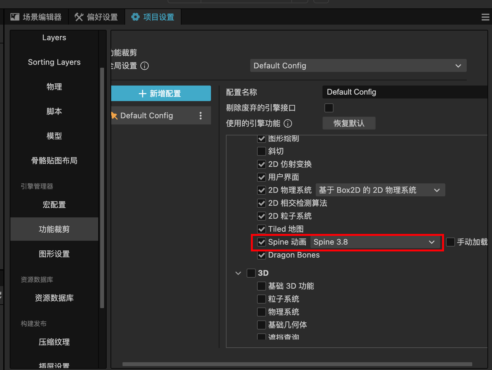
Task: Open the 2D physics system dropdown
Action: (380, 190)
